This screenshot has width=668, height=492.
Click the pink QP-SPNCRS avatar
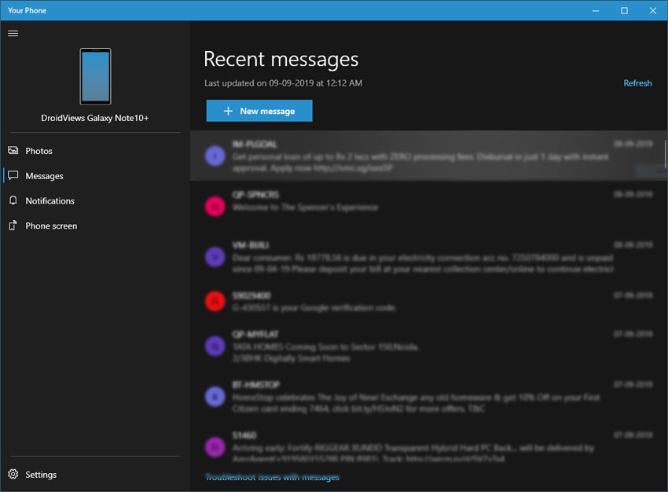pyautogui.click(x=215, y=206)
